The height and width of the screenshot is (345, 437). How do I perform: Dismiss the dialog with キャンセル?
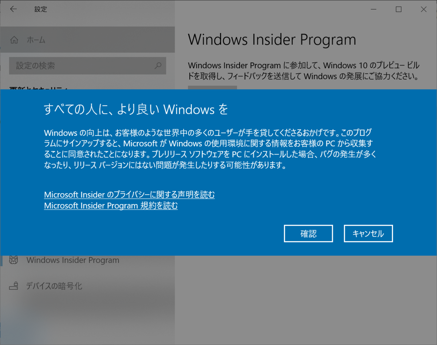pos(368,234)
